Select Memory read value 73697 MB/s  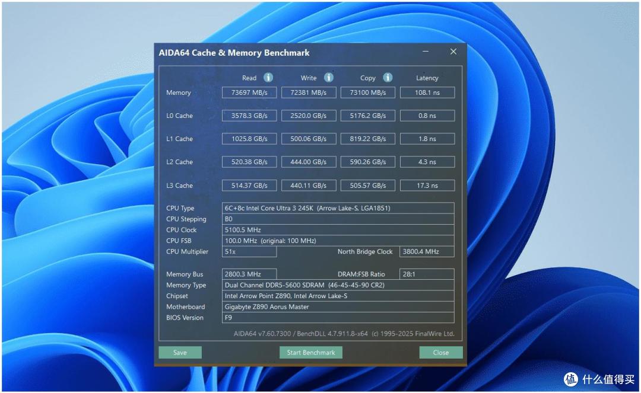[x=249, y=92]
